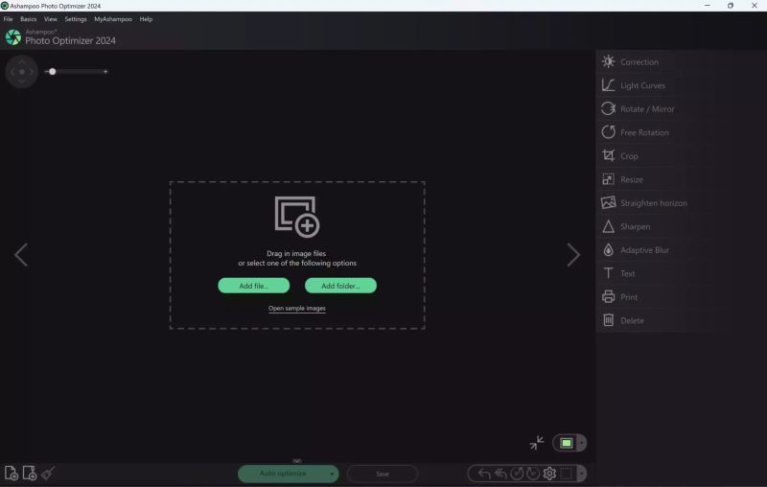
Task: Open the Correction tool
Action: [639, 62]
